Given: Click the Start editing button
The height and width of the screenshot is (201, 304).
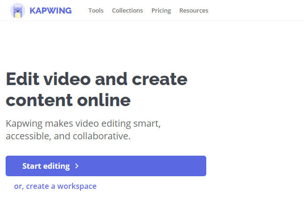Looking at the screenshot, I should pos(106,166).
